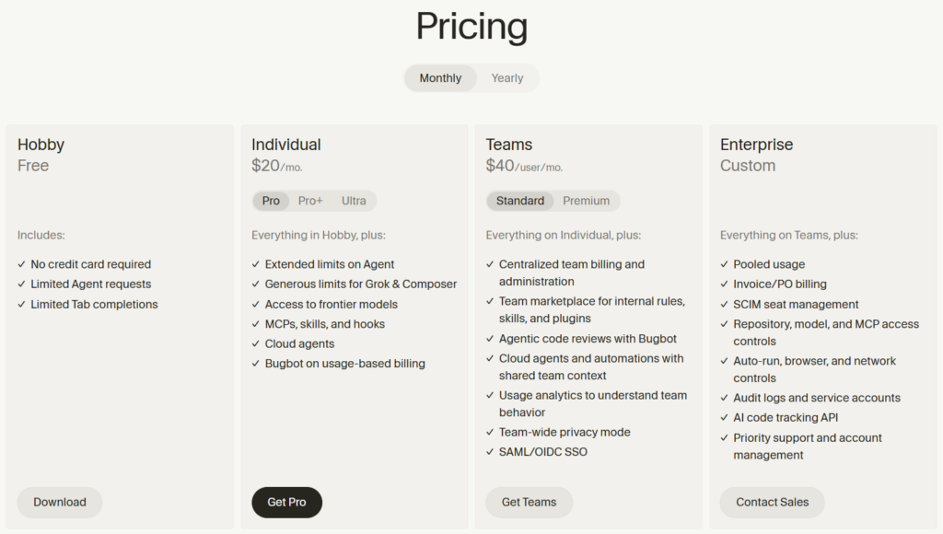Click checkmark next to Access to frontier models
This screenshot has width=943, height=534.
click(256, 304)
